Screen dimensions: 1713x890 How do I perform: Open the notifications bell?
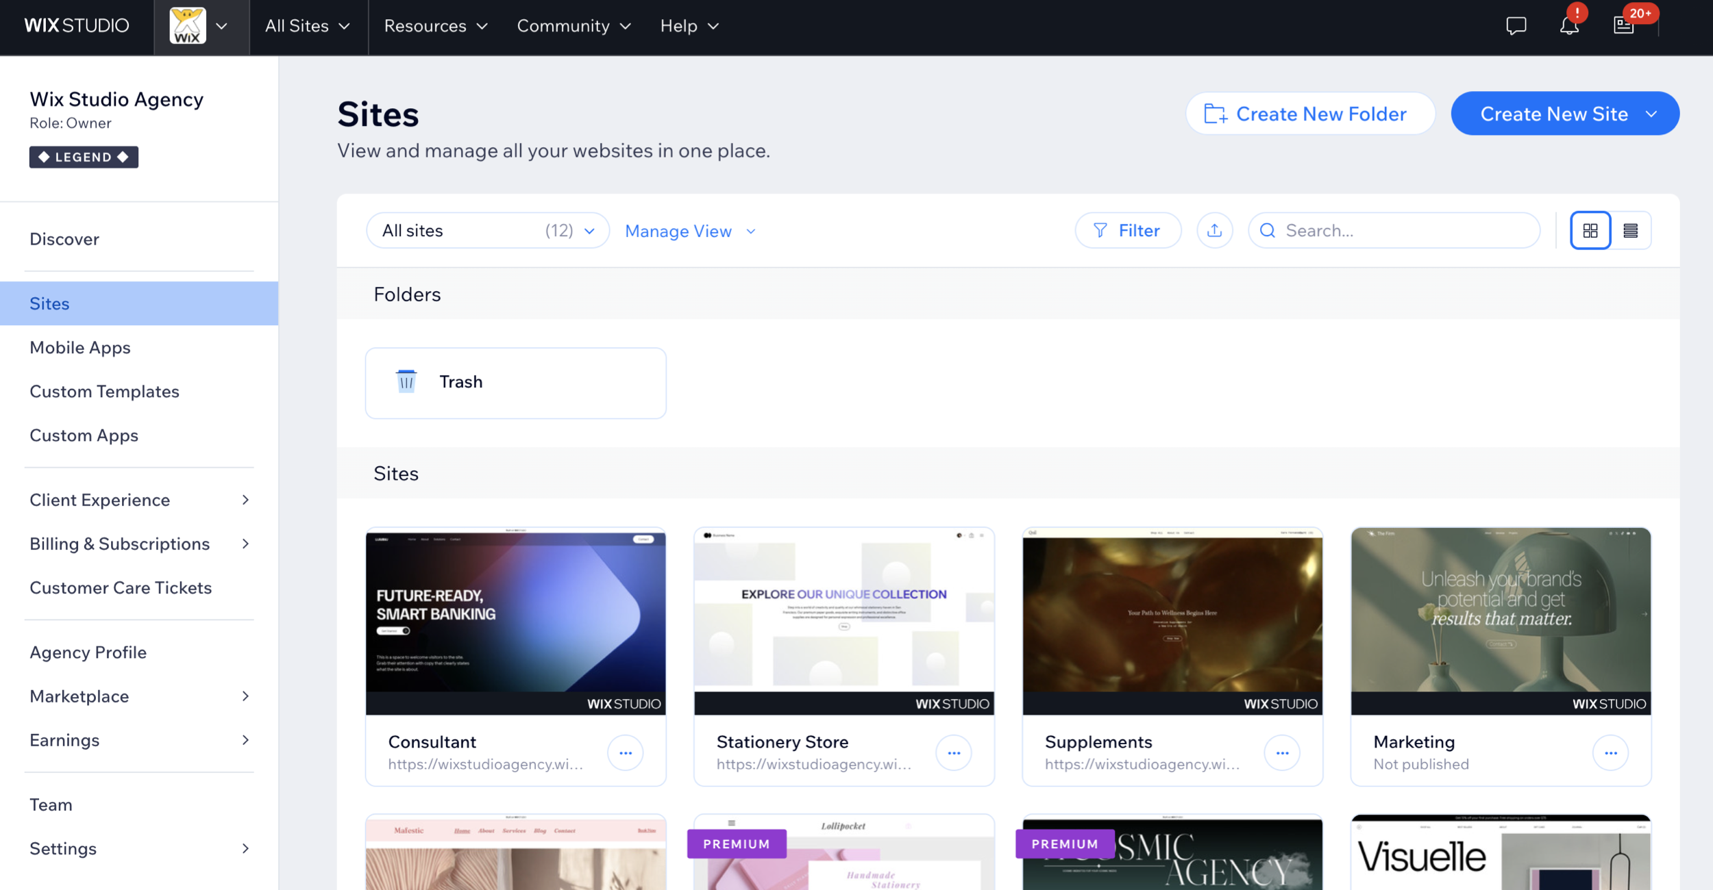pos(1569,26)
